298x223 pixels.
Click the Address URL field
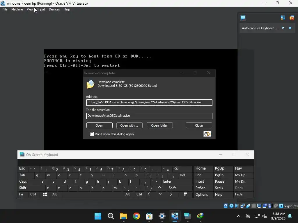[x=149, y=102]
